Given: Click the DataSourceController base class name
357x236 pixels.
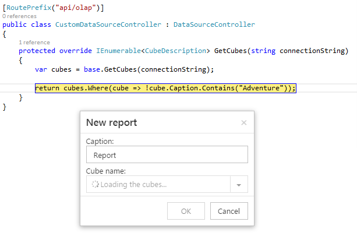Looking at the screenshot, I should pos(214,24).
